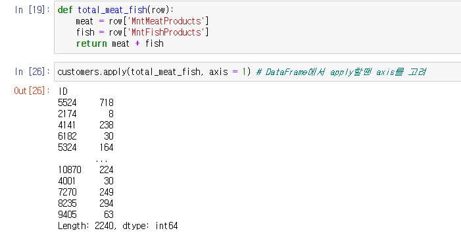Click the 'MntFishProducts' string in code

166,32
